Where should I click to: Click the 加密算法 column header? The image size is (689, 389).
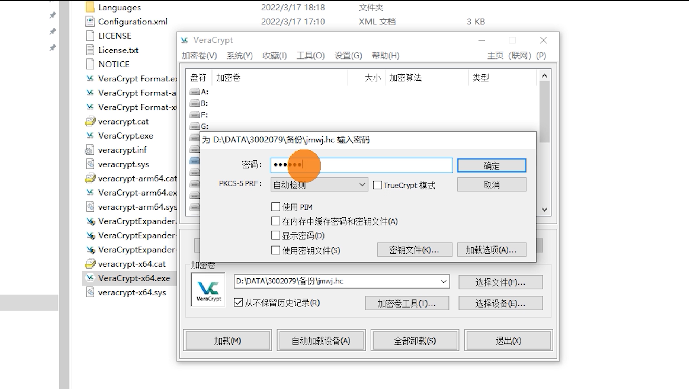pyautogui.click(x=427, y=78)
